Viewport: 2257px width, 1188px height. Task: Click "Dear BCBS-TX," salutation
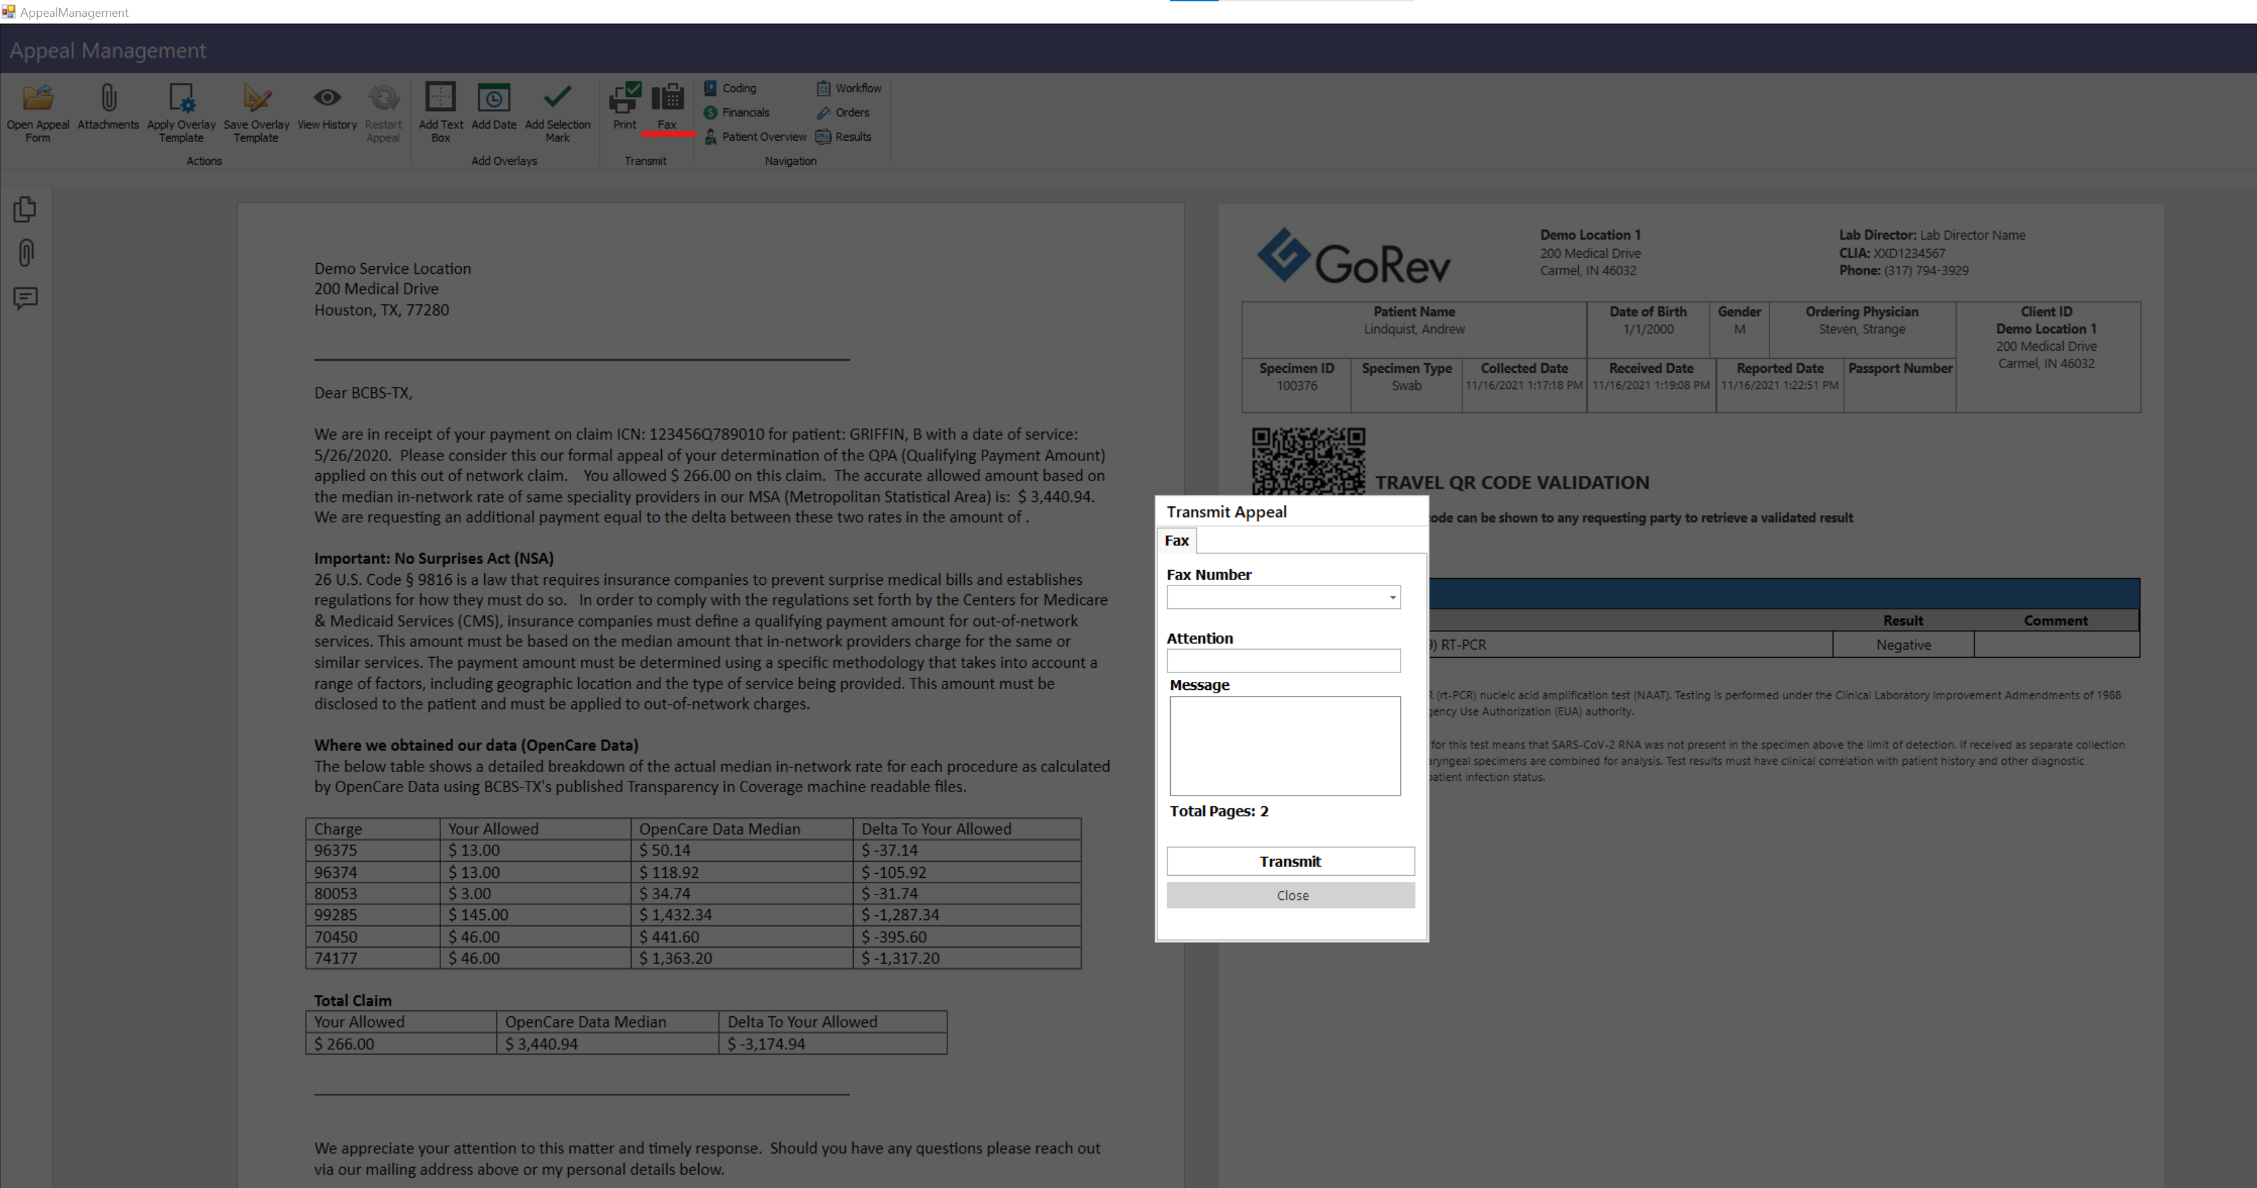click(x=364, y=393)
